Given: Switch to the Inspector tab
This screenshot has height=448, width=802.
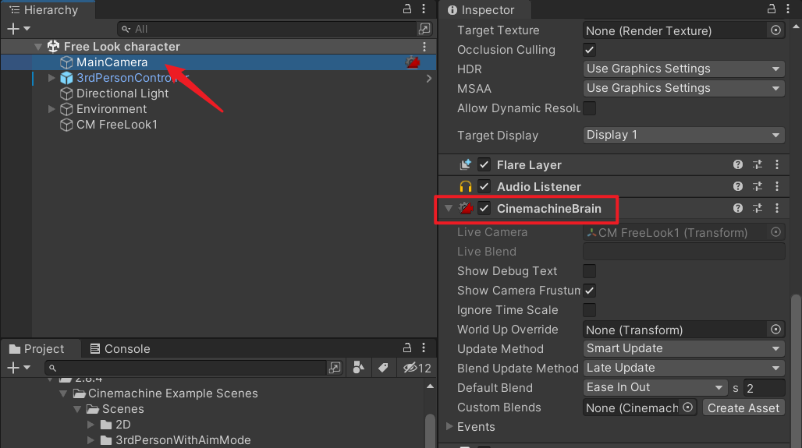Looking at the screenshot, I should click(481, 9).
